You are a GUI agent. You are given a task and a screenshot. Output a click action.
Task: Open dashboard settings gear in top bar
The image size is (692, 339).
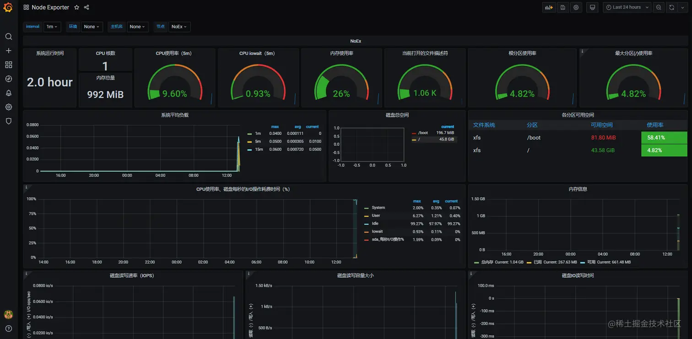576,7
